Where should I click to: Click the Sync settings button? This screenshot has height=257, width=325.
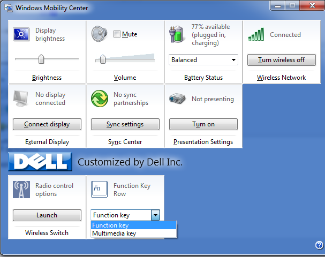(x=125, y=124)
